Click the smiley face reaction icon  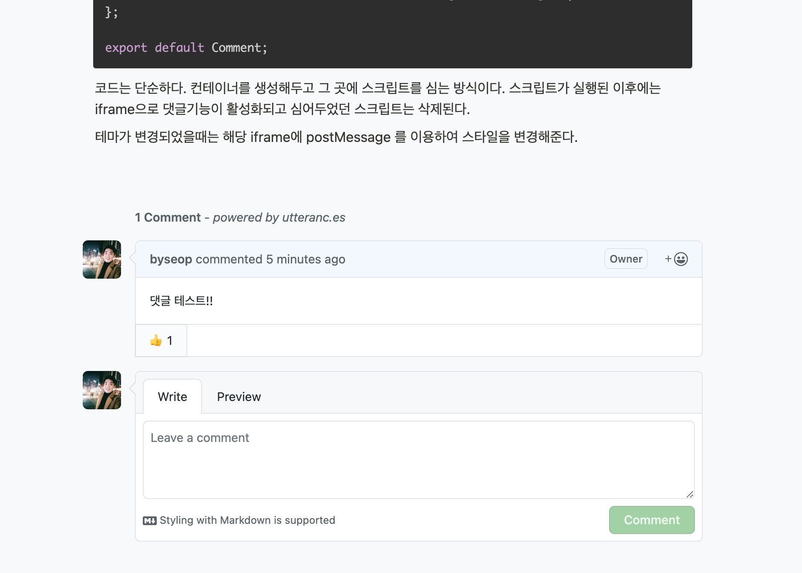click(680, 259)
